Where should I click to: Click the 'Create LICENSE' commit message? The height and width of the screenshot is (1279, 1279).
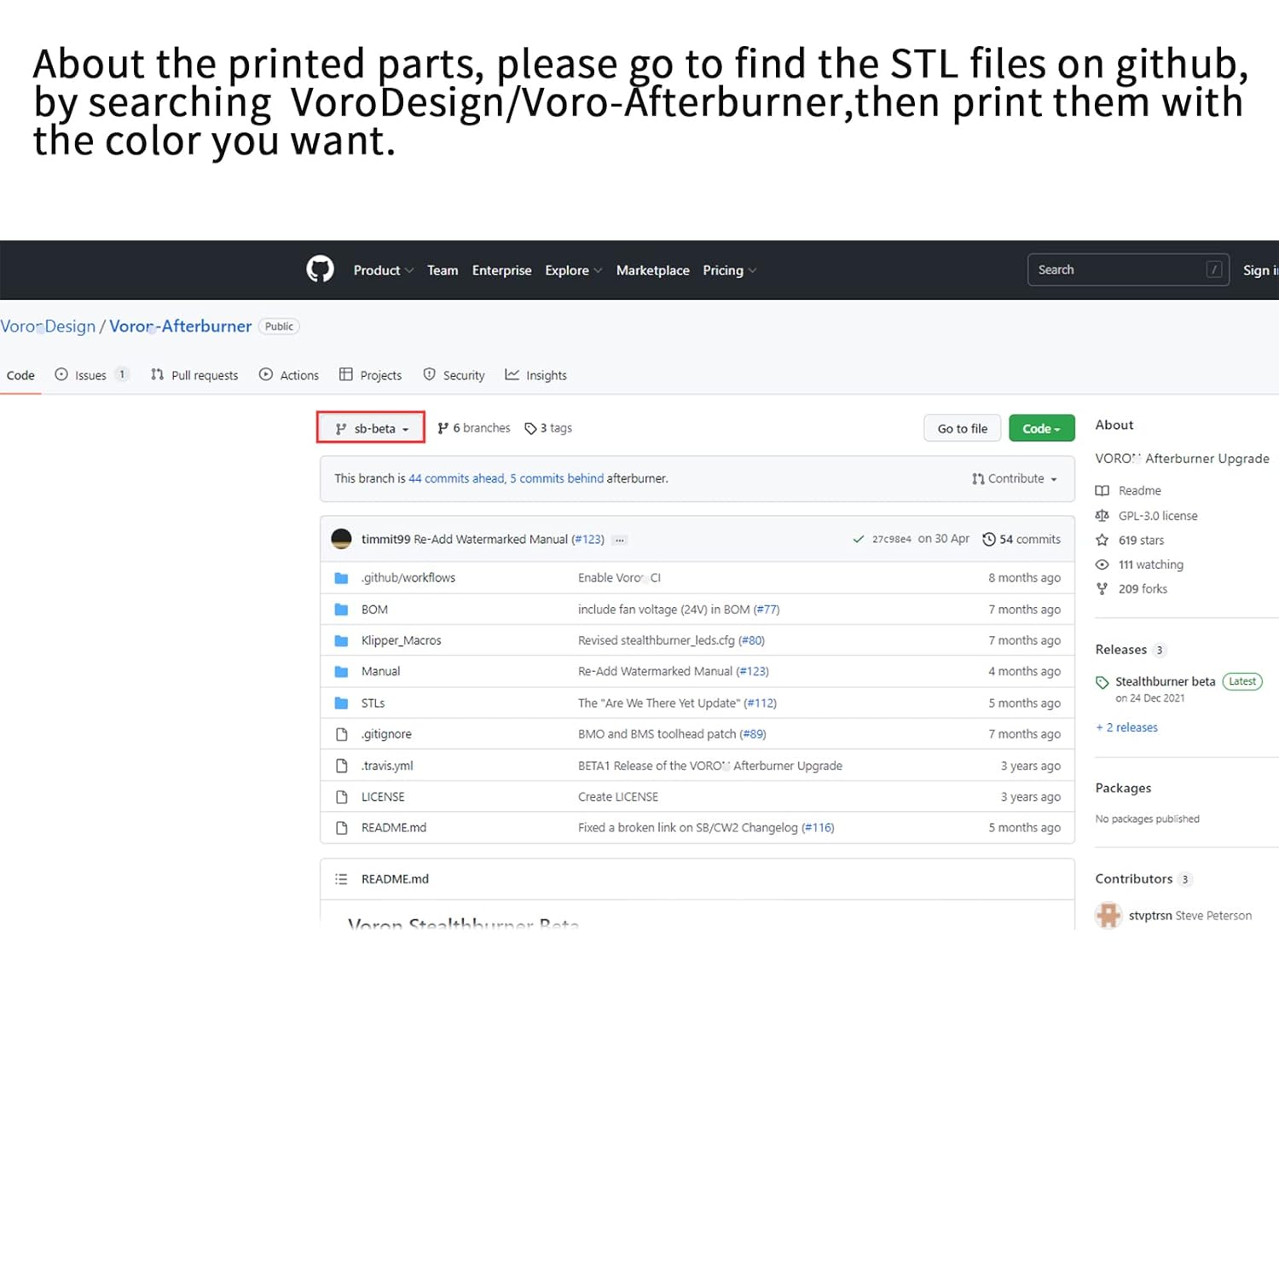point(618,797)
